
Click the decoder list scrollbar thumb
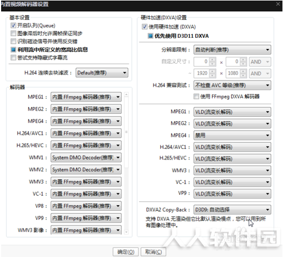[127, 132]
